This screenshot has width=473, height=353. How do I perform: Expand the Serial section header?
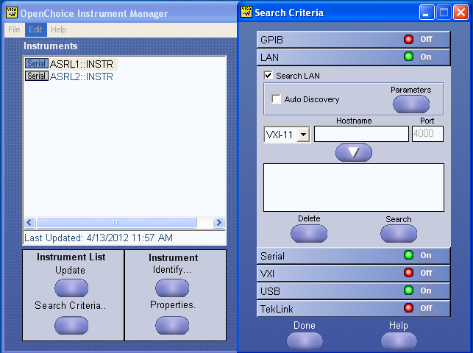coord(353,256)
